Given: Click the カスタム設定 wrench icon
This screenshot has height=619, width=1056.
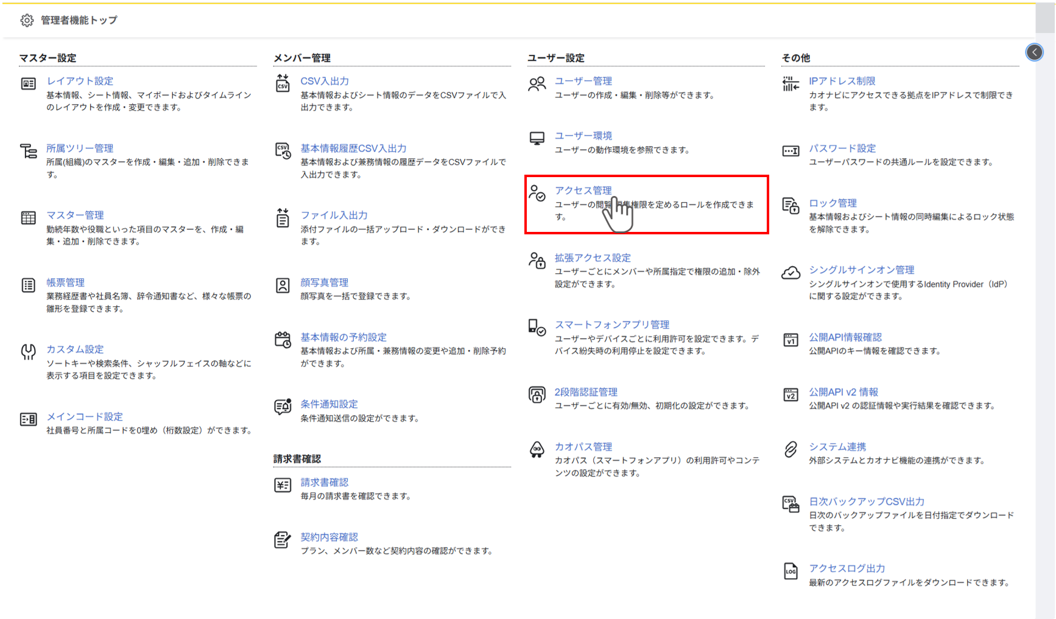Looking at the screenshot, I should 28,351.
